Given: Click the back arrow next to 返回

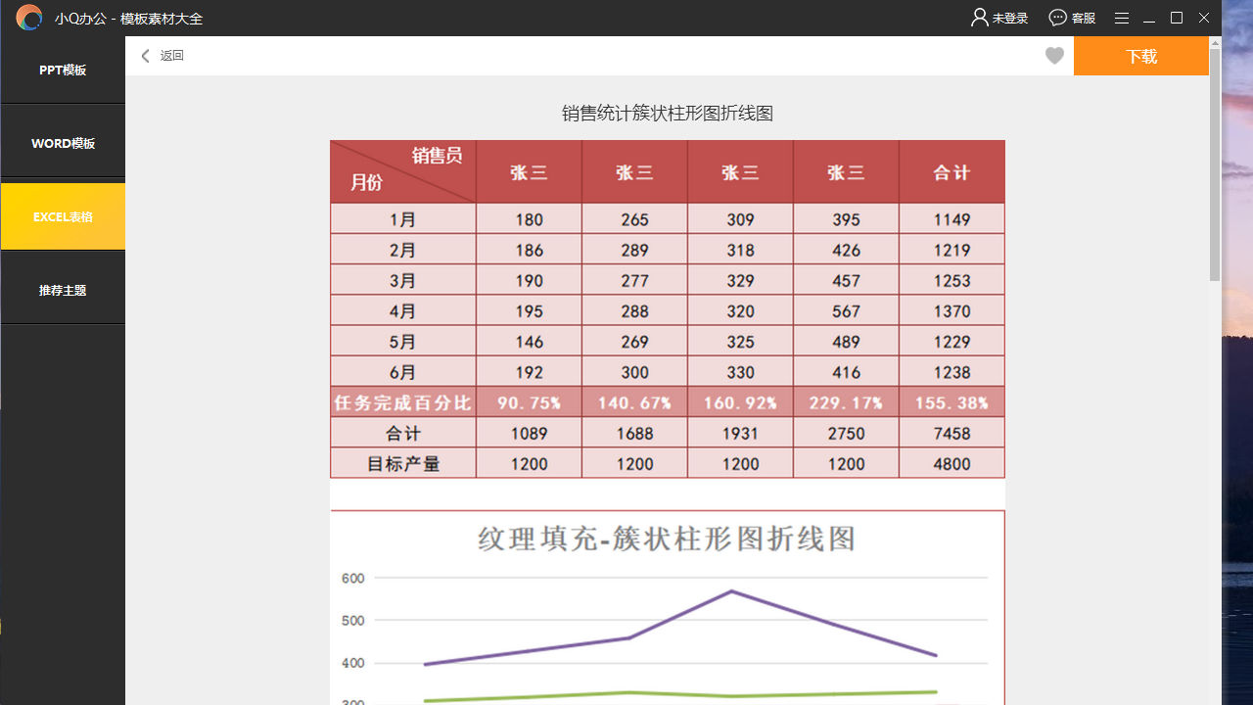Looking at the screenshot, I should coord(145,56).
